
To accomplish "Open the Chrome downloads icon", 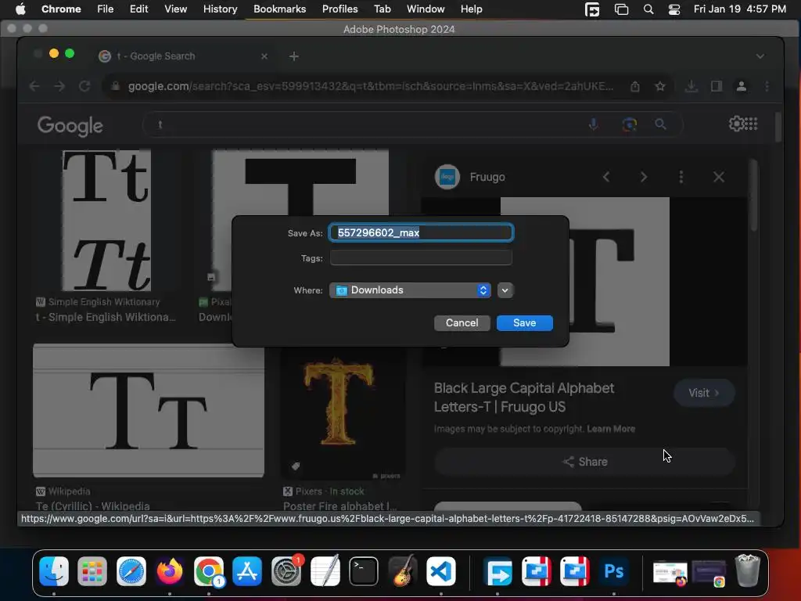I will coord(691,86).
